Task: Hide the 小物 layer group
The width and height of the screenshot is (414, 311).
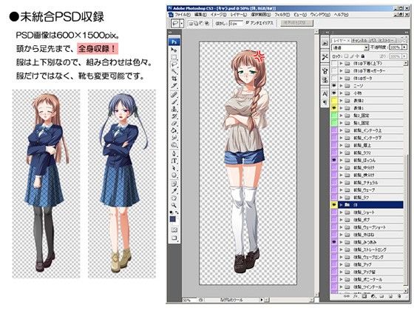Action: [x=334, y=93]
